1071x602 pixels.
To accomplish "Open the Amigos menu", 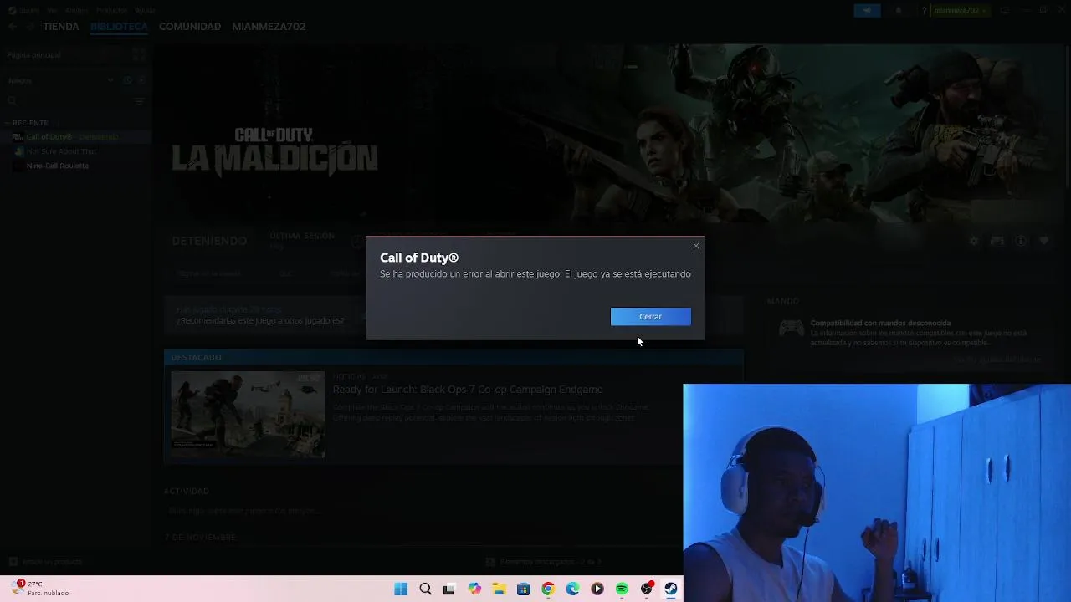I will [76, 10].
